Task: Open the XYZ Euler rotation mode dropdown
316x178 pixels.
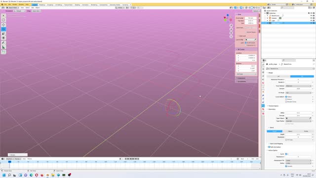Action: (246, 74)
